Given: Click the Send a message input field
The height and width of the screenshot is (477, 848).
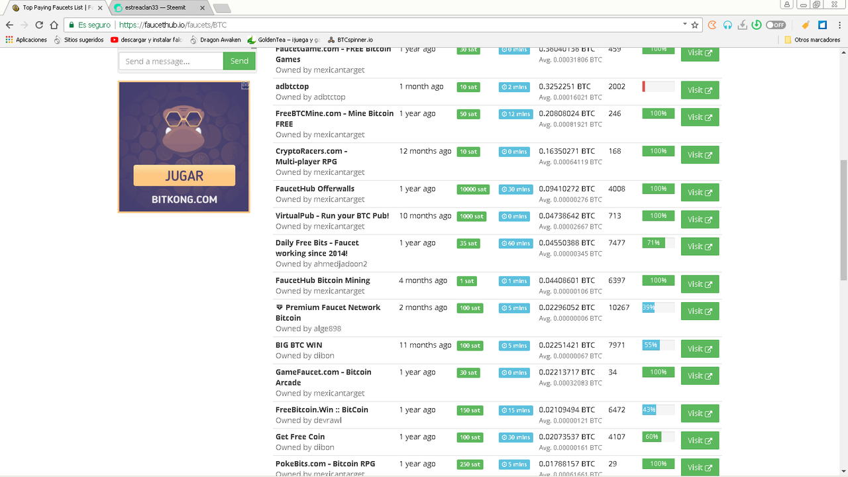Looking at the screenshot, I should tap(171, 61).
